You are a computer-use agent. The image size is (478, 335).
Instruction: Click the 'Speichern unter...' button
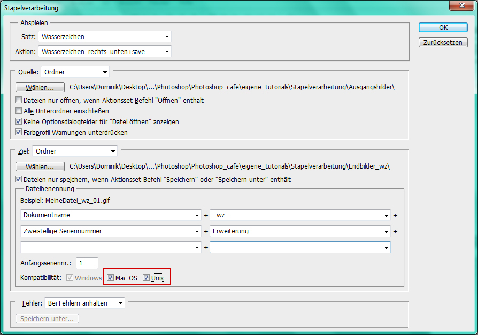click(x=47, y=318)
